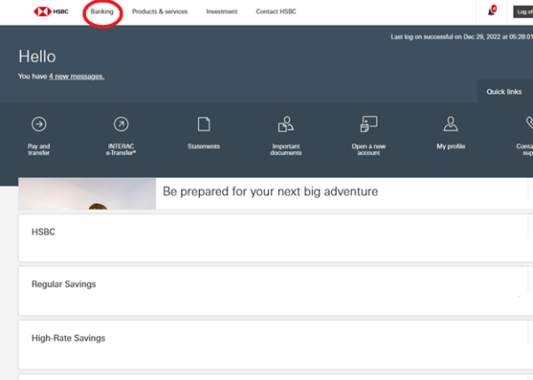
Task: Click the Statements page icon
Action: tap(203, 124)
